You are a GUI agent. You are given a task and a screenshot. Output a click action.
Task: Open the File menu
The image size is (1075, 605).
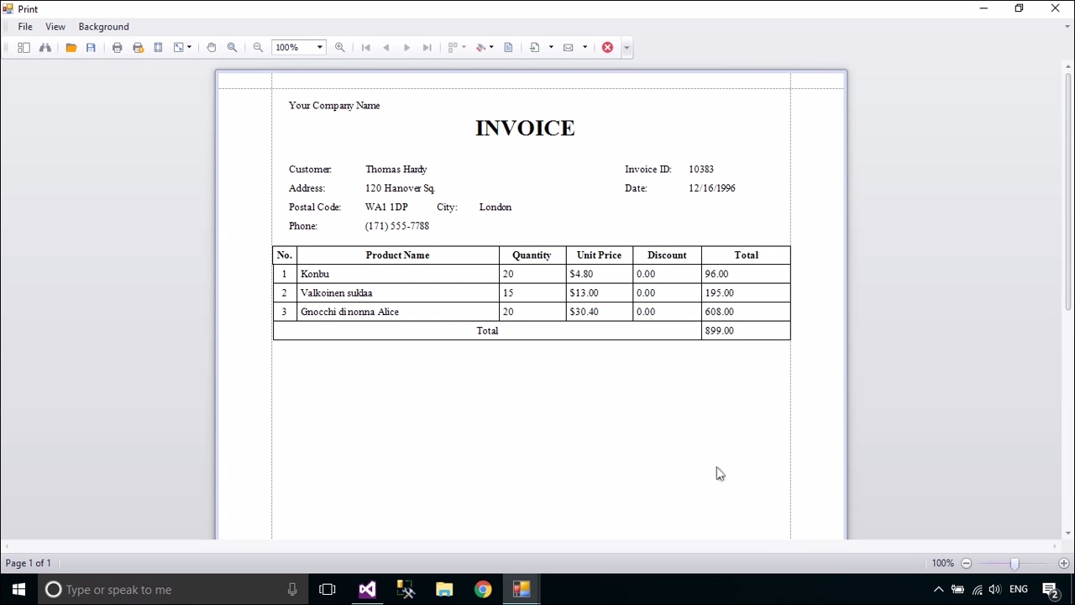pyautogui.click(x=25, y=27)
